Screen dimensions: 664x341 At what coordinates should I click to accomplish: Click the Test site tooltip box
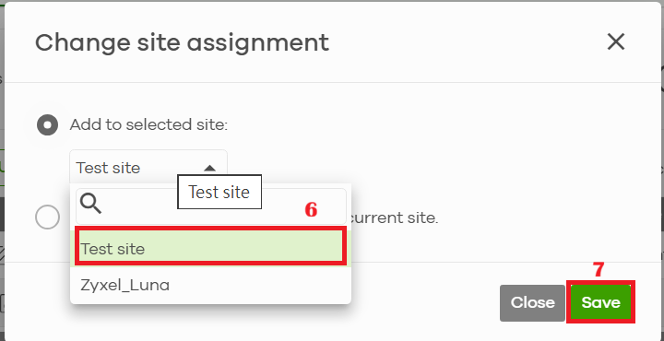[x=219, y=192]
